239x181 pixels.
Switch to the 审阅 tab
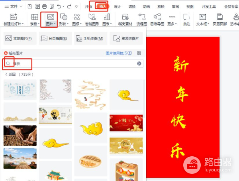[175, 6]
